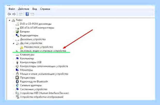Click the Контроллеры USB plug icon
160x105 pixels.
pos(17,62)
